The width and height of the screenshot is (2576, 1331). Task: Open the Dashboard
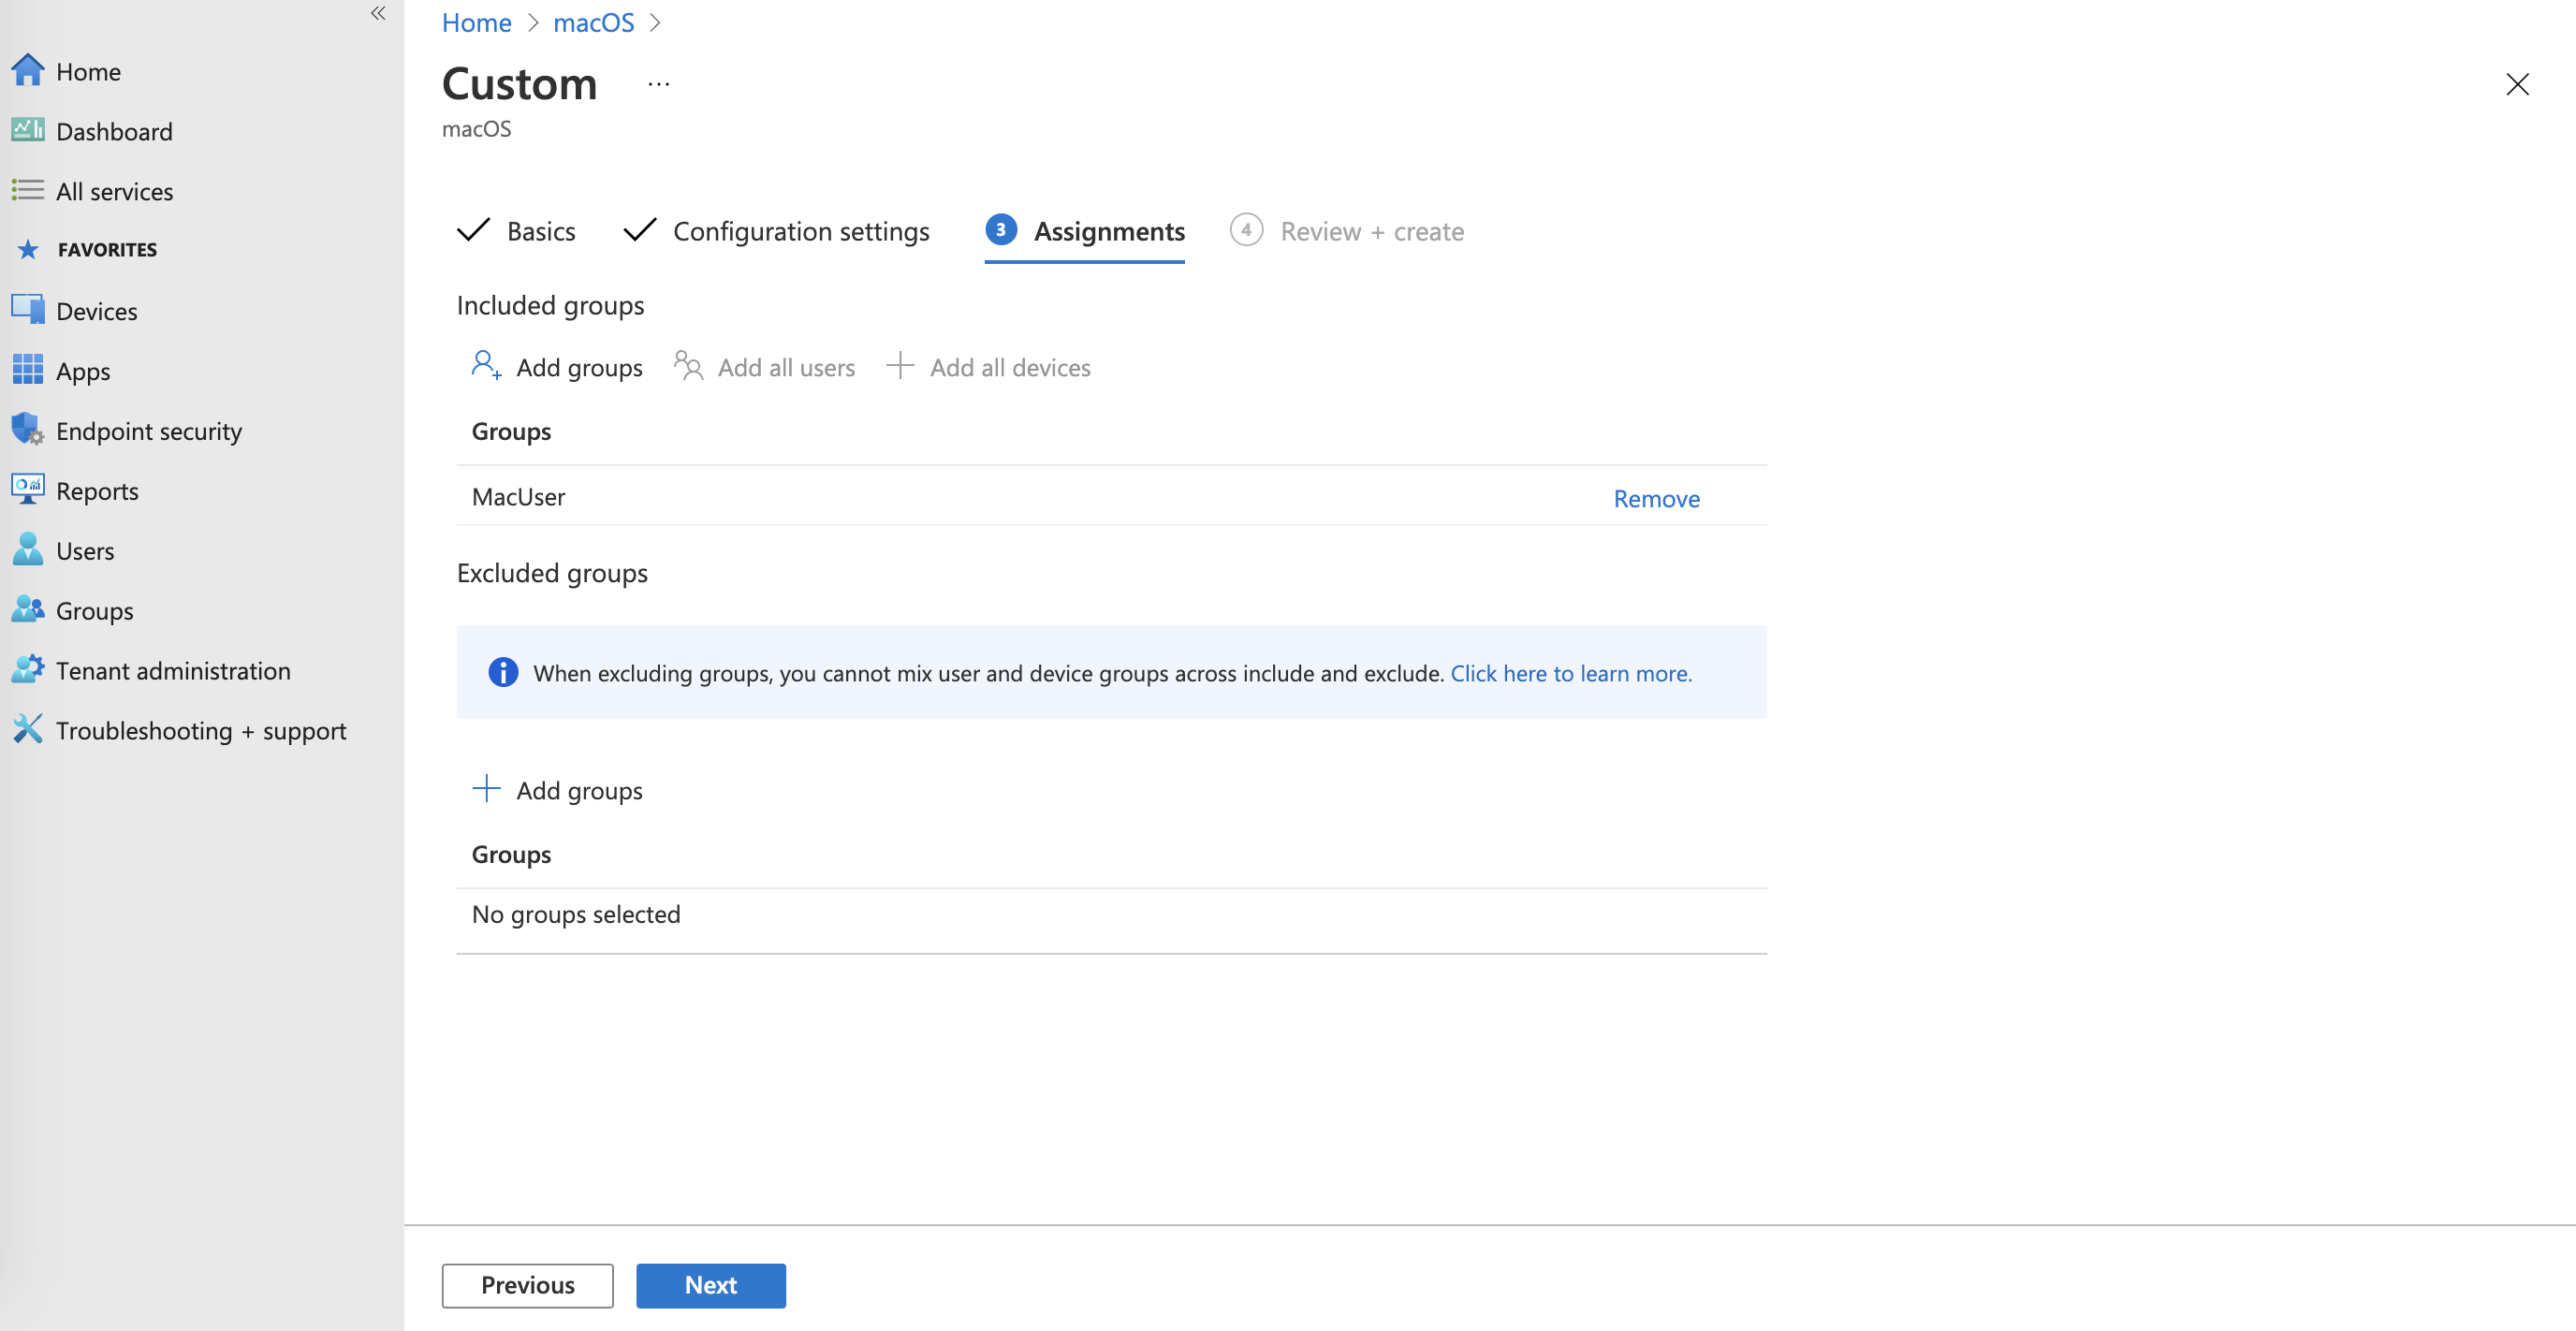[114, 131]
